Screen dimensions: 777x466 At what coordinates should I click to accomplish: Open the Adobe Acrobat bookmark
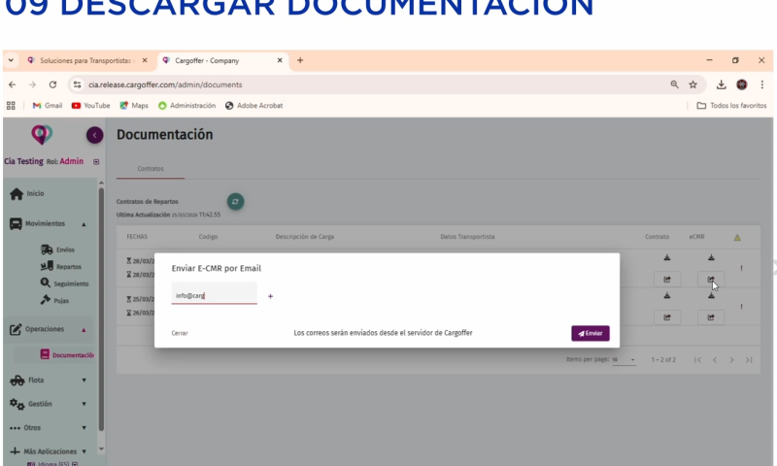[253, 105]
